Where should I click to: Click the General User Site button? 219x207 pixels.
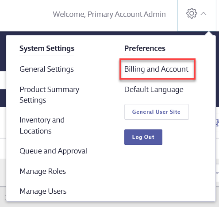click(x=157, y=112)
